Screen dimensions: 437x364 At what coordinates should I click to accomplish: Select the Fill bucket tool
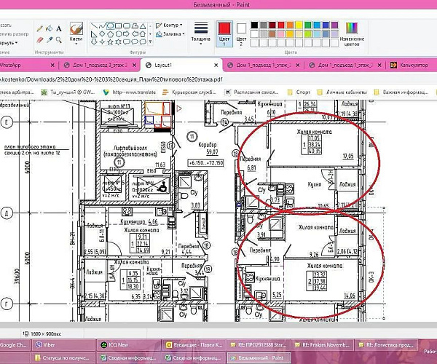pyautogui.click(x=48, y=27)
